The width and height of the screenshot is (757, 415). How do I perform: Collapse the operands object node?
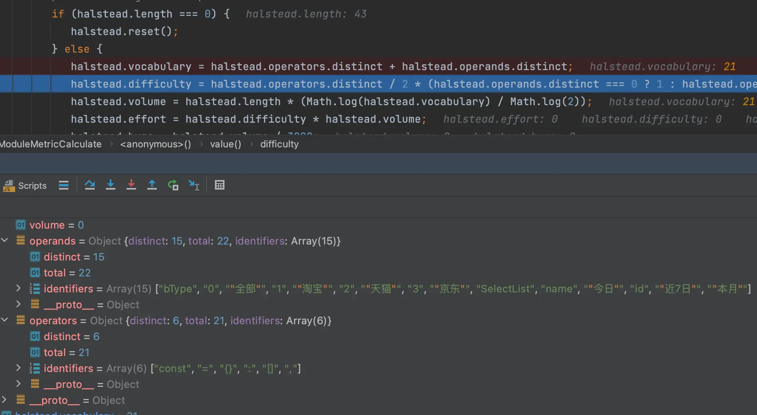point(5,241)
